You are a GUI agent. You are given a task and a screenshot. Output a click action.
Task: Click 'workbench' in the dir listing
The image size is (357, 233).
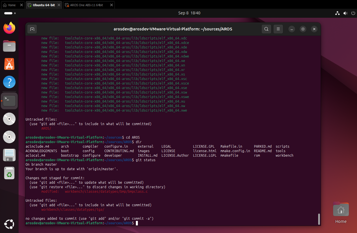tap(284, 156)
